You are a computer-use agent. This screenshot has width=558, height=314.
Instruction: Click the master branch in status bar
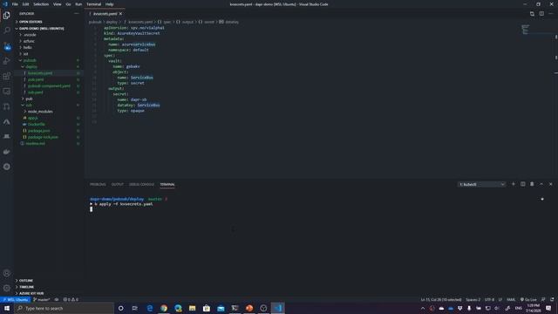point(42,299)
